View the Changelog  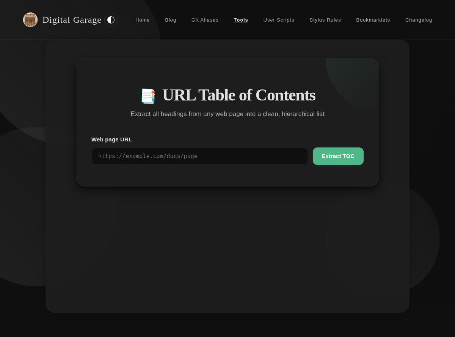[419, 20]
